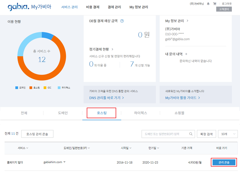Click the 내 문의 내역 heading
240x172 pixels.
point(174,54)
